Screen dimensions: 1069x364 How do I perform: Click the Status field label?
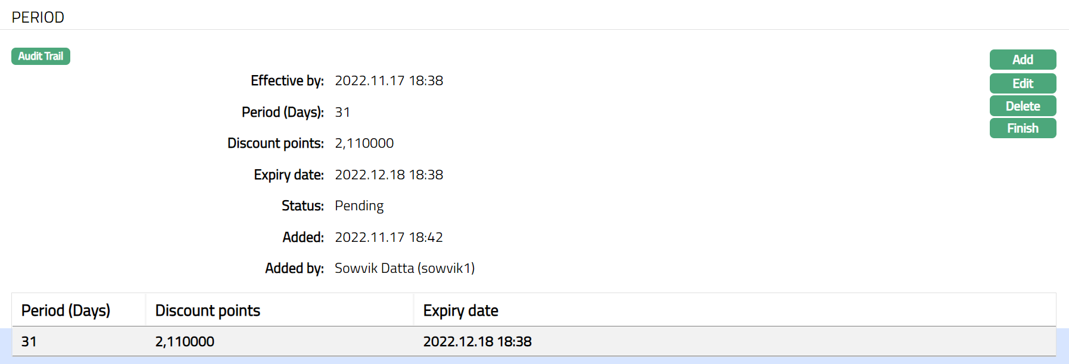[303, 206]
